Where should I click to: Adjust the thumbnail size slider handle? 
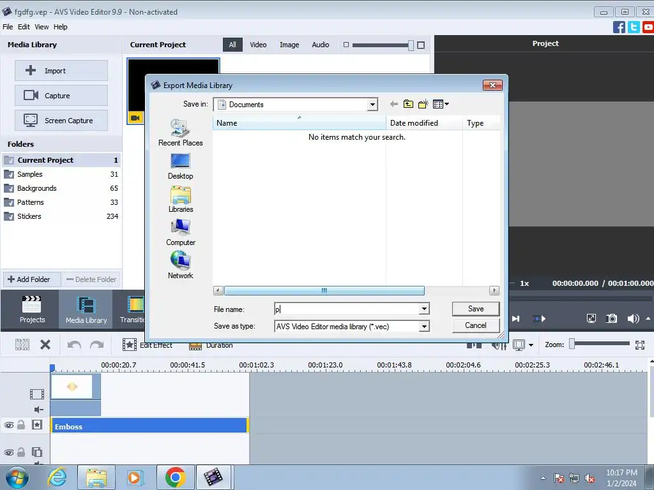point(411,45)
